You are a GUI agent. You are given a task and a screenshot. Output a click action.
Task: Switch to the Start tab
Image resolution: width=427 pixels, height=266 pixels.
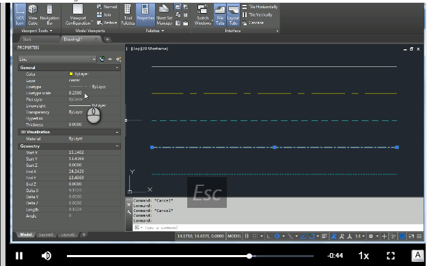tap(27, 40)
